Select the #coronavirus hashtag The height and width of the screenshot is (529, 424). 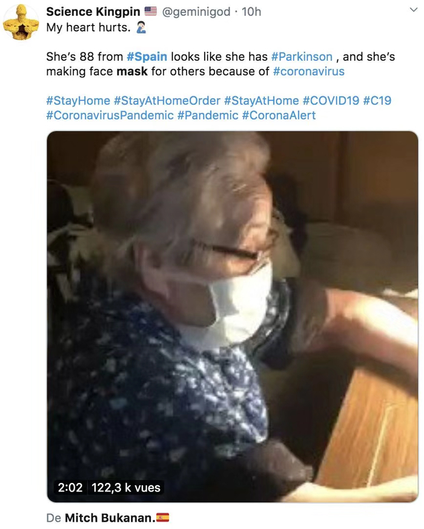click(x=308, y=72)
